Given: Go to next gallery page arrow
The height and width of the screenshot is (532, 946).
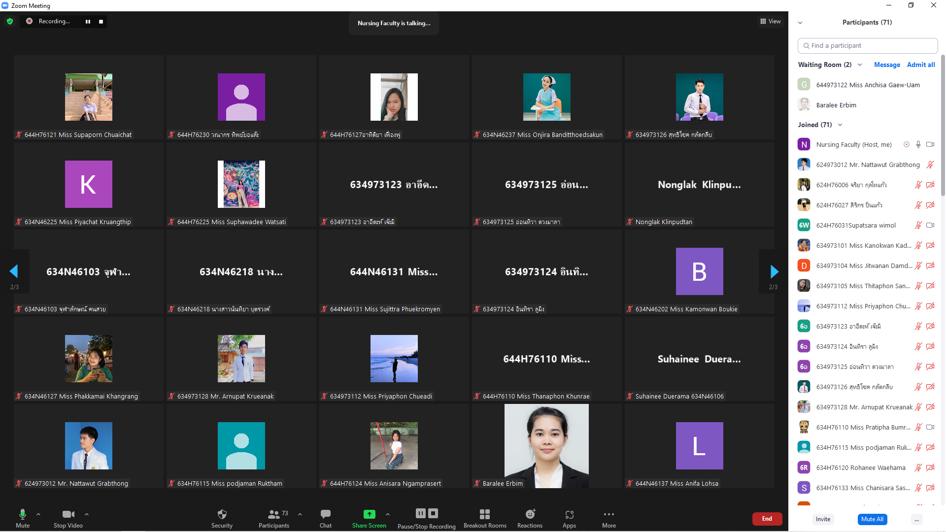Looking at the screenshot, I should click(x=774, y=271).
